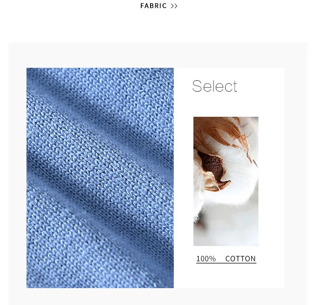
Task: Click the letter S in Select
Action: [x=197, y=86]
